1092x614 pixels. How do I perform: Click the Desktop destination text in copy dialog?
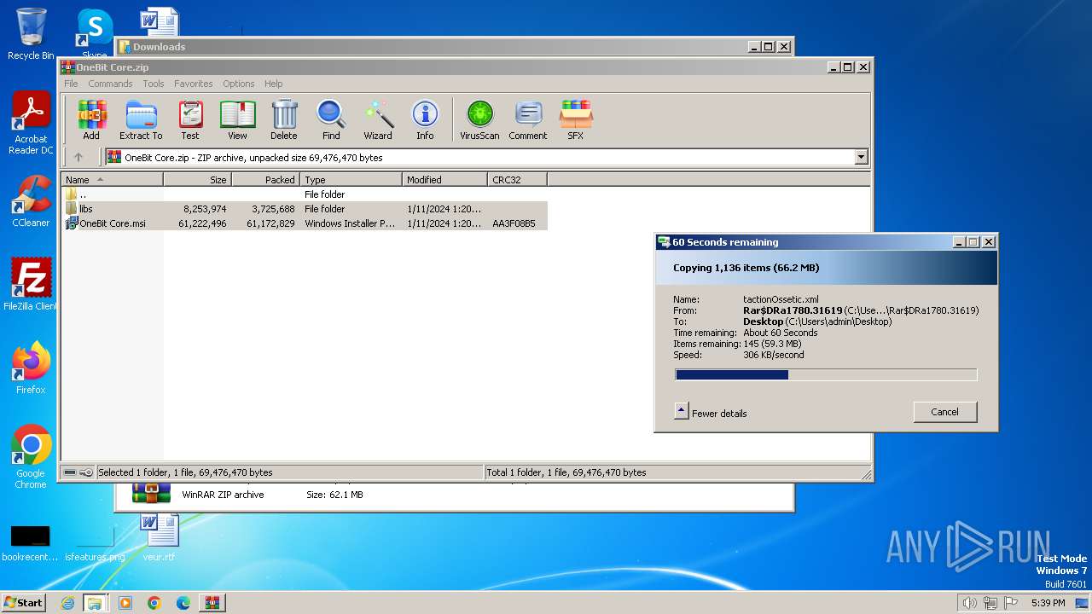coord(763,321)
